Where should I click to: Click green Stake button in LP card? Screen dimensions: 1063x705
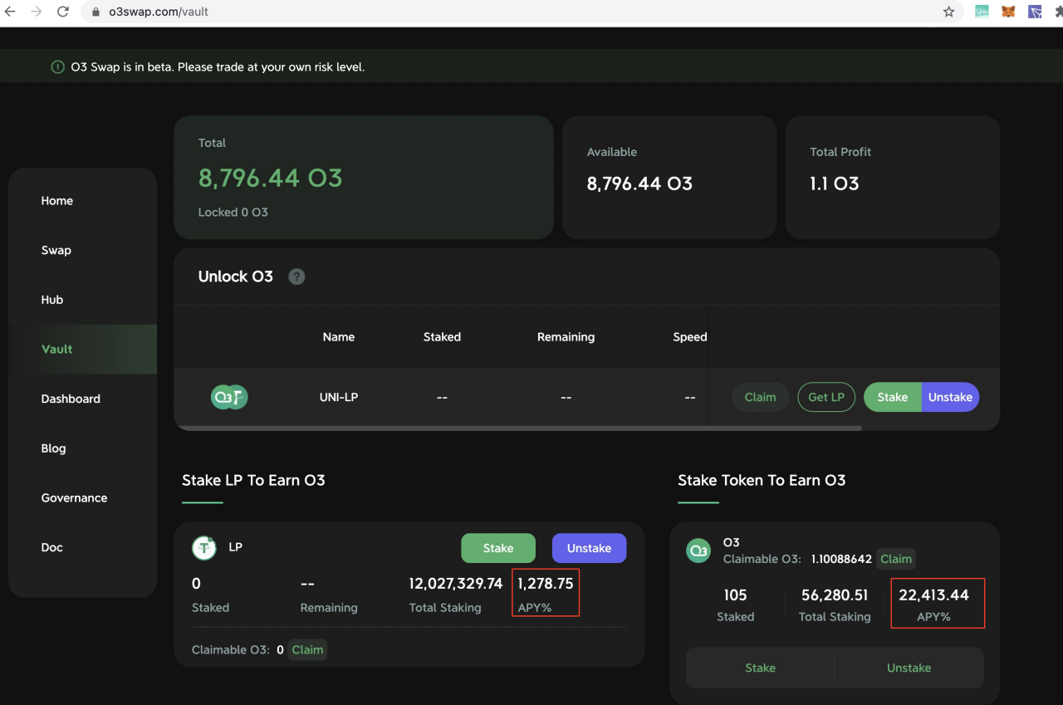tap(498, 548)
